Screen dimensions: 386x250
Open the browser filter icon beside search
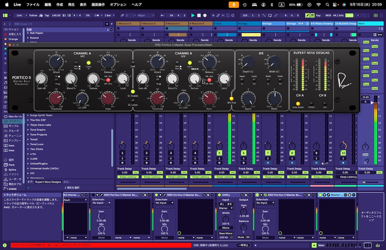pos(107,24)
